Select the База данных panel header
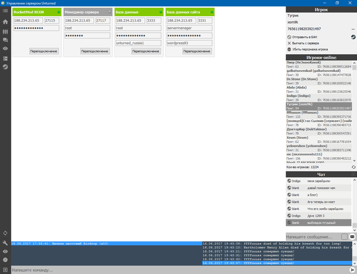Screen dimensions: 357x274 pos(139,12)
